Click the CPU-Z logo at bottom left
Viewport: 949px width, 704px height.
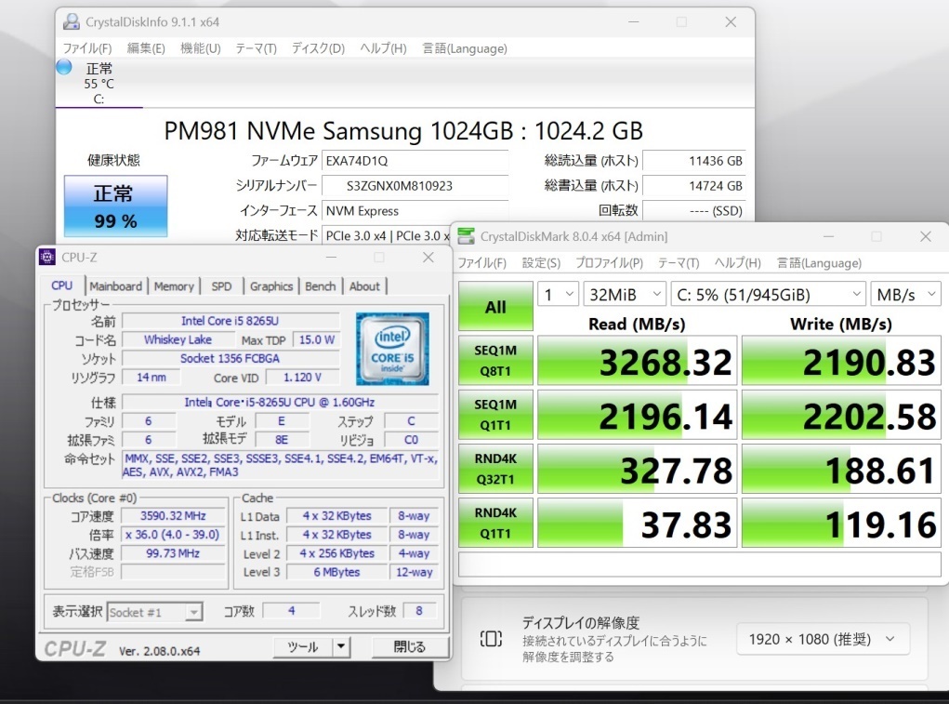coord(74,647)
